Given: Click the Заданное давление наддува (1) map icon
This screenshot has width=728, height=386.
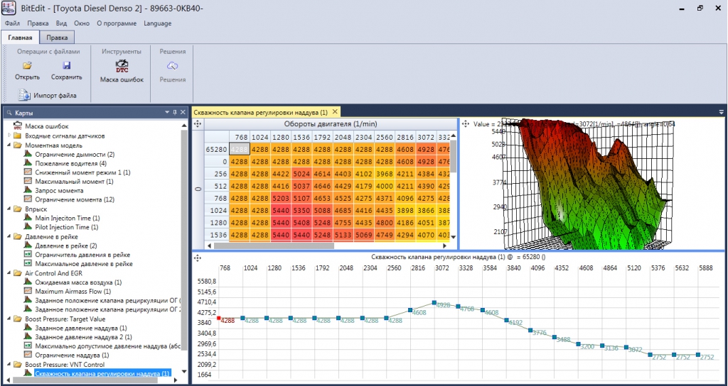Looking at the screenshot, I should (28, 328).
